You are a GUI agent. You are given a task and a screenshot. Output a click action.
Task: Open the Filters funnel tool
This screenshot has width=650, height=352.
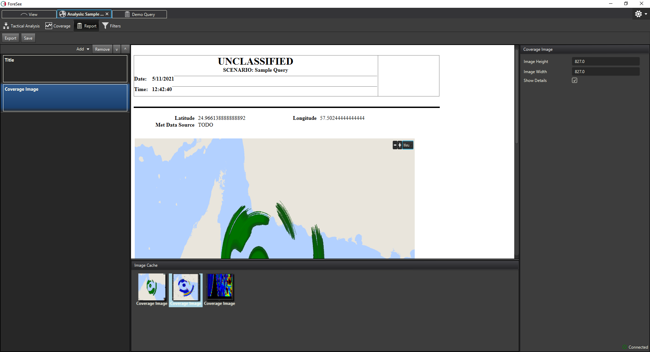(111, 26)
